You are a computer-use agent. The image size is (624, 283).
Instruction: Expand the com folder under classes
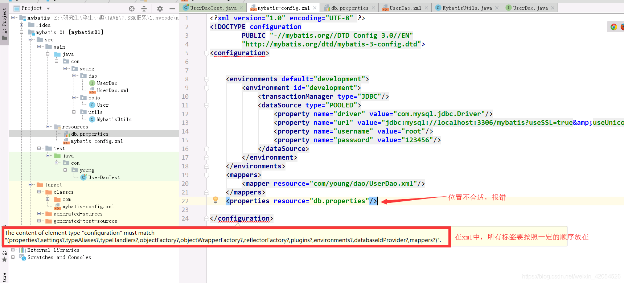[x=48, y=199]
